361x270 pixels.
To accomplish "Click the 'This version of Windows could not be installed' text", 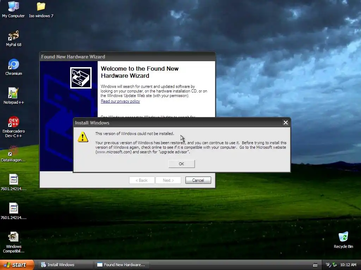I will pyautogui.click(x=135, y=133).
